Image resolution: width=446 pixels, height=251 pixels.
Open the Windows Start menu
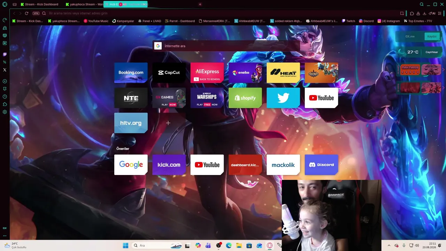pos(125,245)
